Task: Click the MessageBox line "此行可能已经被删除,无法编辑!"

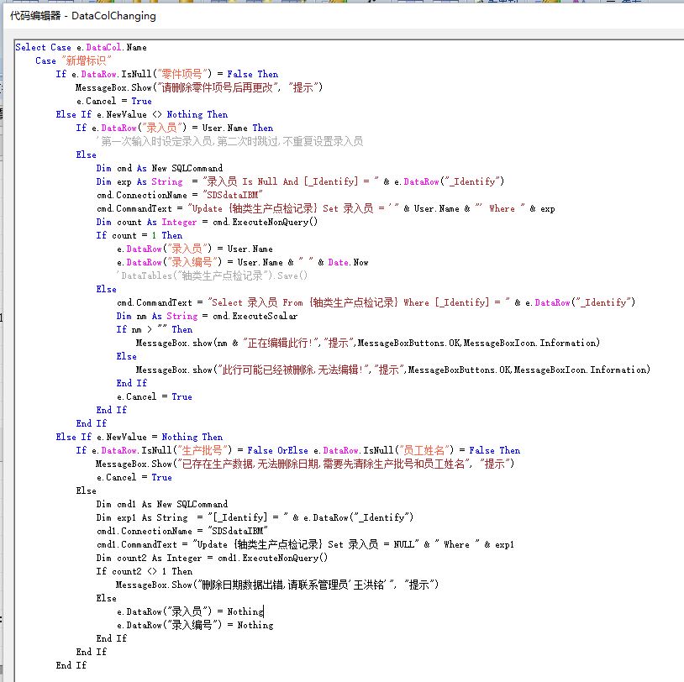Action: pos(393,370)
